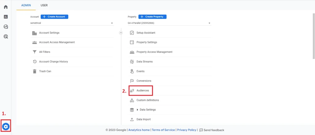Click the Create Property button
Screen dimensions: 315x135
152,17
